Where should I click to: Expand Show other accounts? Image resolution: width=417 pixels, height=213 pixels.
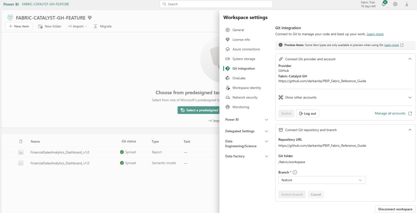click(x=410, y=97)
